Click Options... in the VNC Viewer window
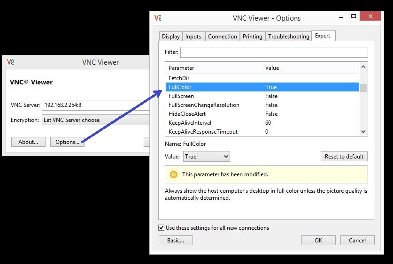The height and width of the screenshot is (264, 393). 67,142
